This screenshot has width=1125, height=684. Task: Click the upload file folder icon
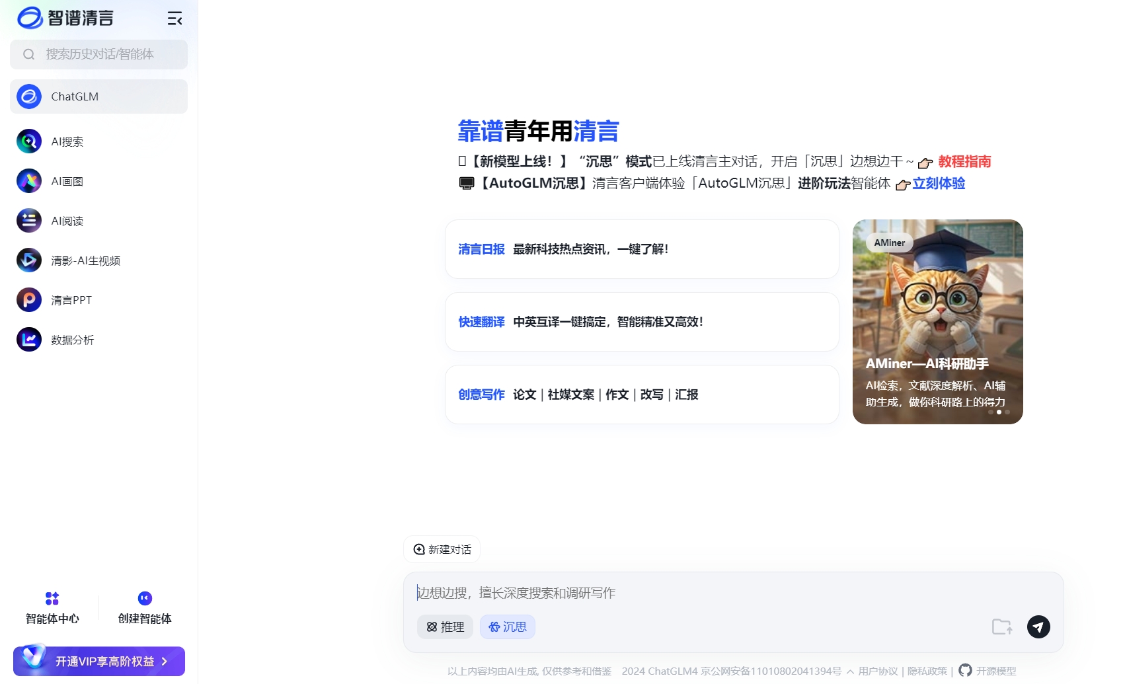coord(1002,627)
